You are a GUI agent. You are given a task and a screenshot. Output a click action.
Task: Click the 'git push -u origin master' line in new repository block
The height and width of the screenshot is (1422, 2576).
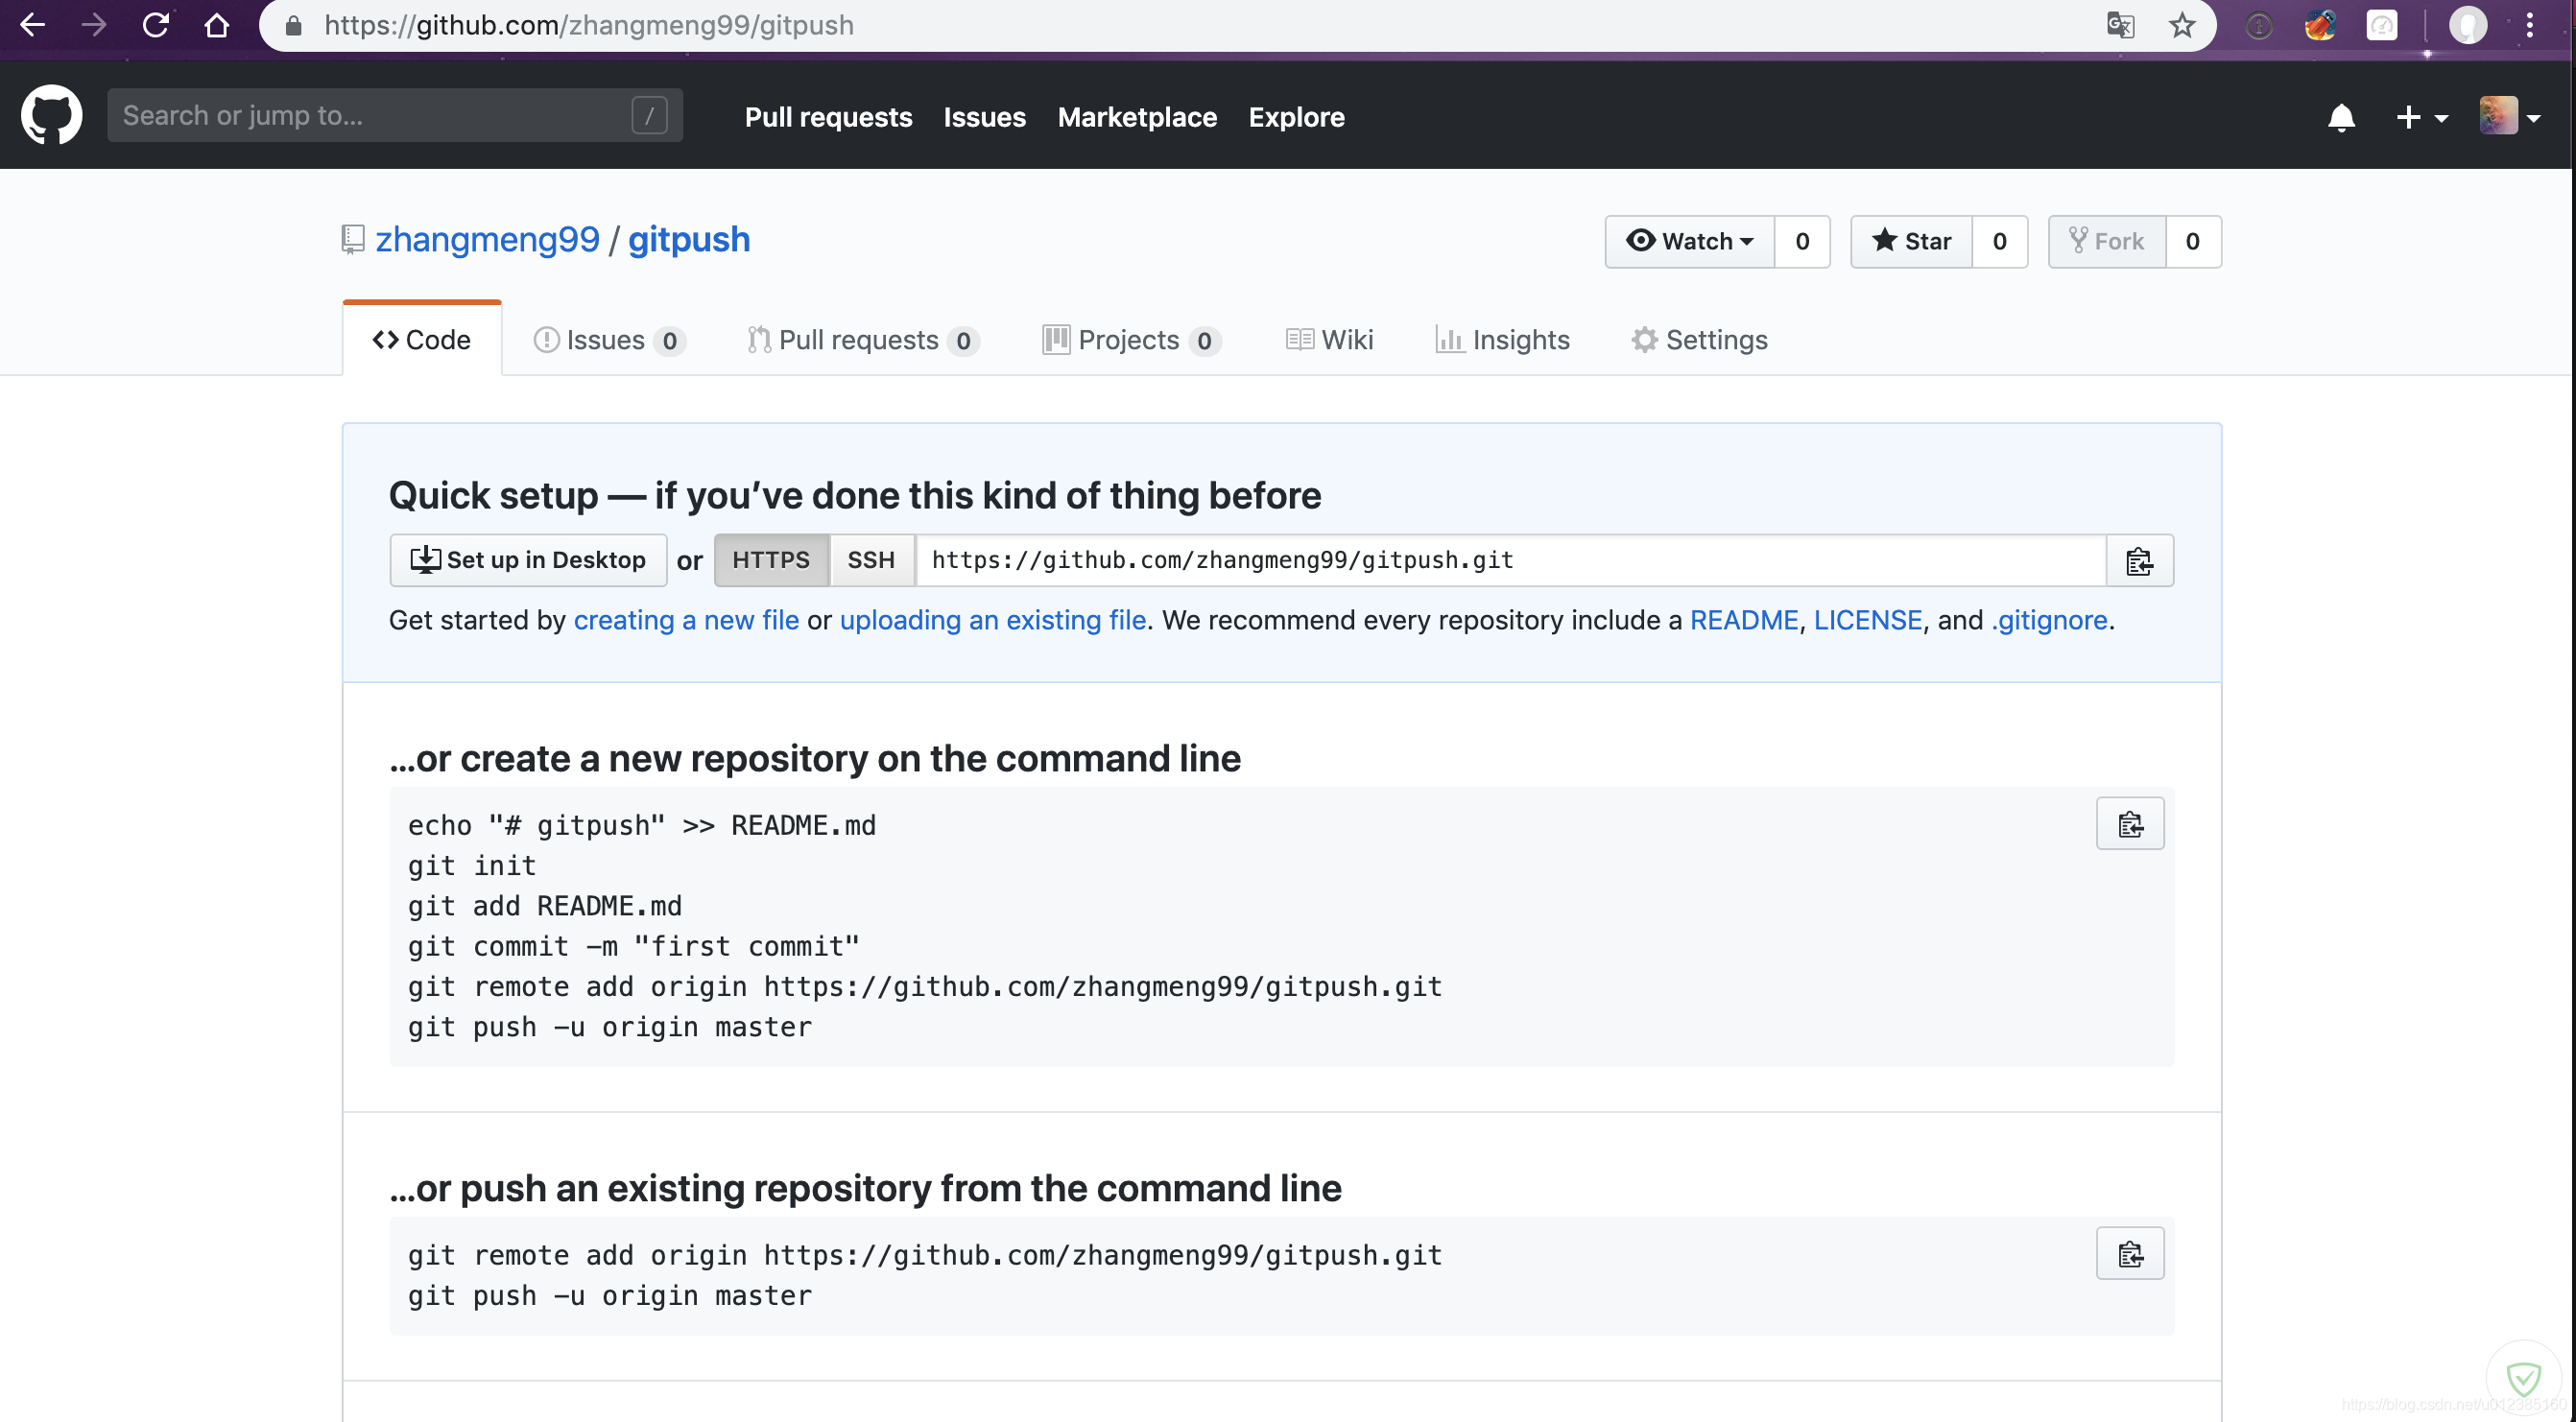pyautogui.click(x=610, y=1027)
